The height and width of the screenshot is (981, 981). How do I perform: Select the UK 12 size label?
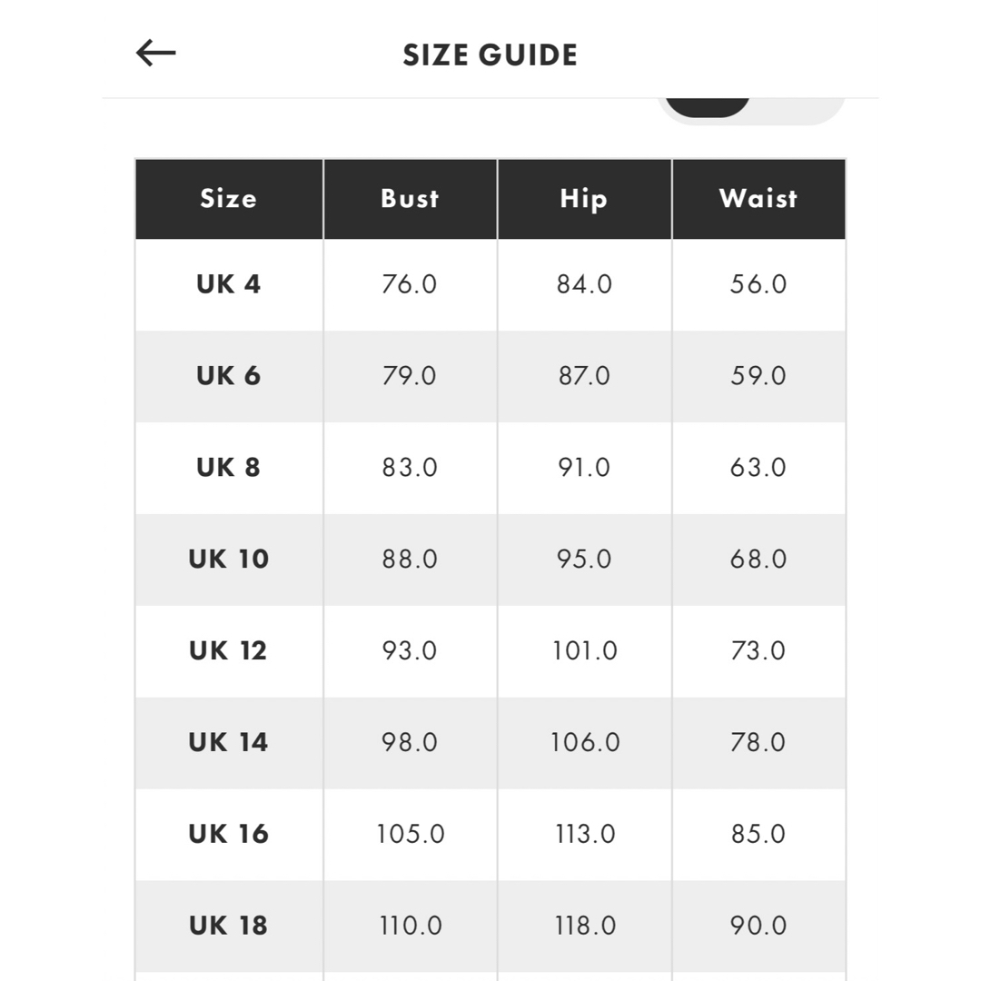tap(228, 650)
